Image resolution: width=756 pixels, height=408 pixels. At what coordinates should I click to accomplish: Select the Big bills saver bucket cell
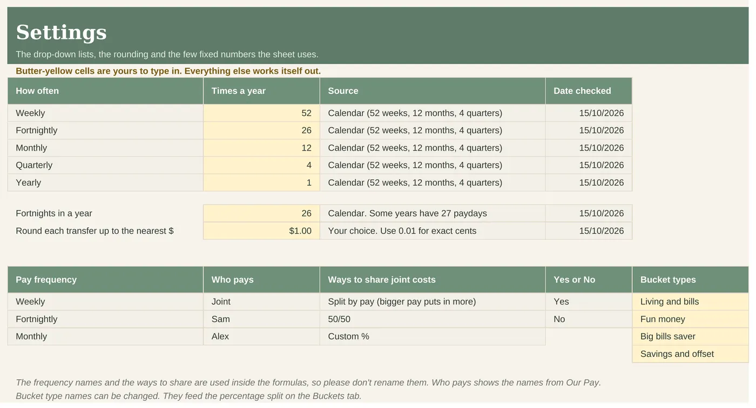690,336
